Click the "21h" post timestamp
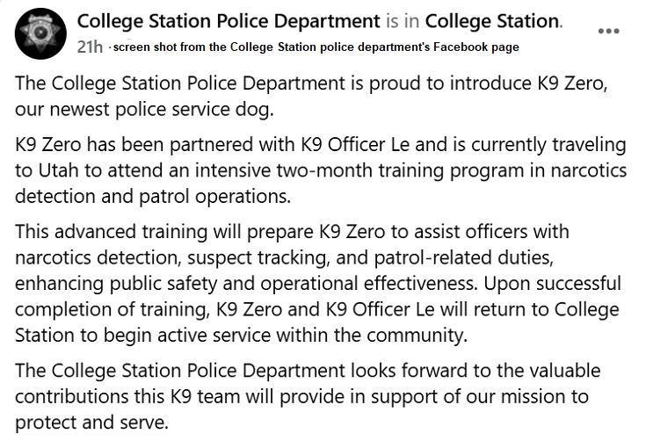This screenshot has height=441, width=646. click(x=91, y=47)
